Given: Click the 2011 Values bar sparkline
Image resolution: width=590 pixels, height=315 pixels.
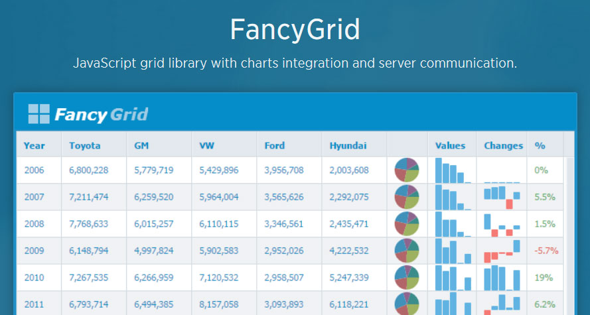Looking at the screenshot, I should (453, 304).
